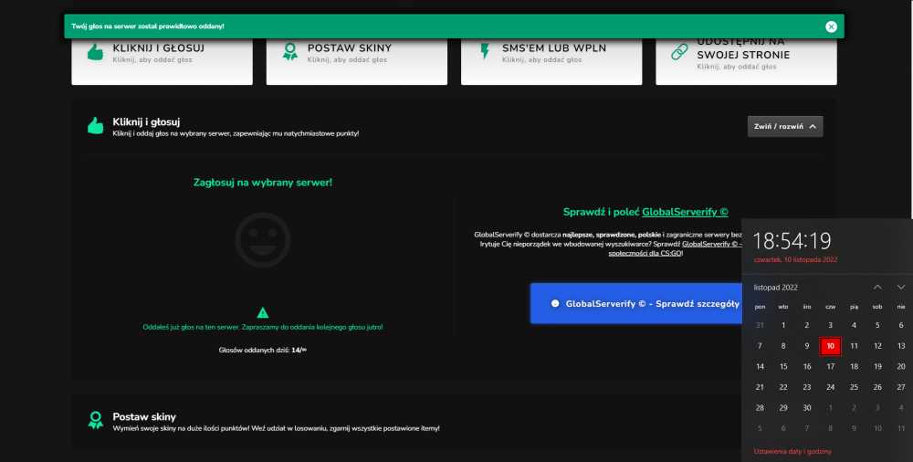The image size is (913, 462).
Task: Click the Głosów oddanych dziś counter
Action: coord(263,350)
